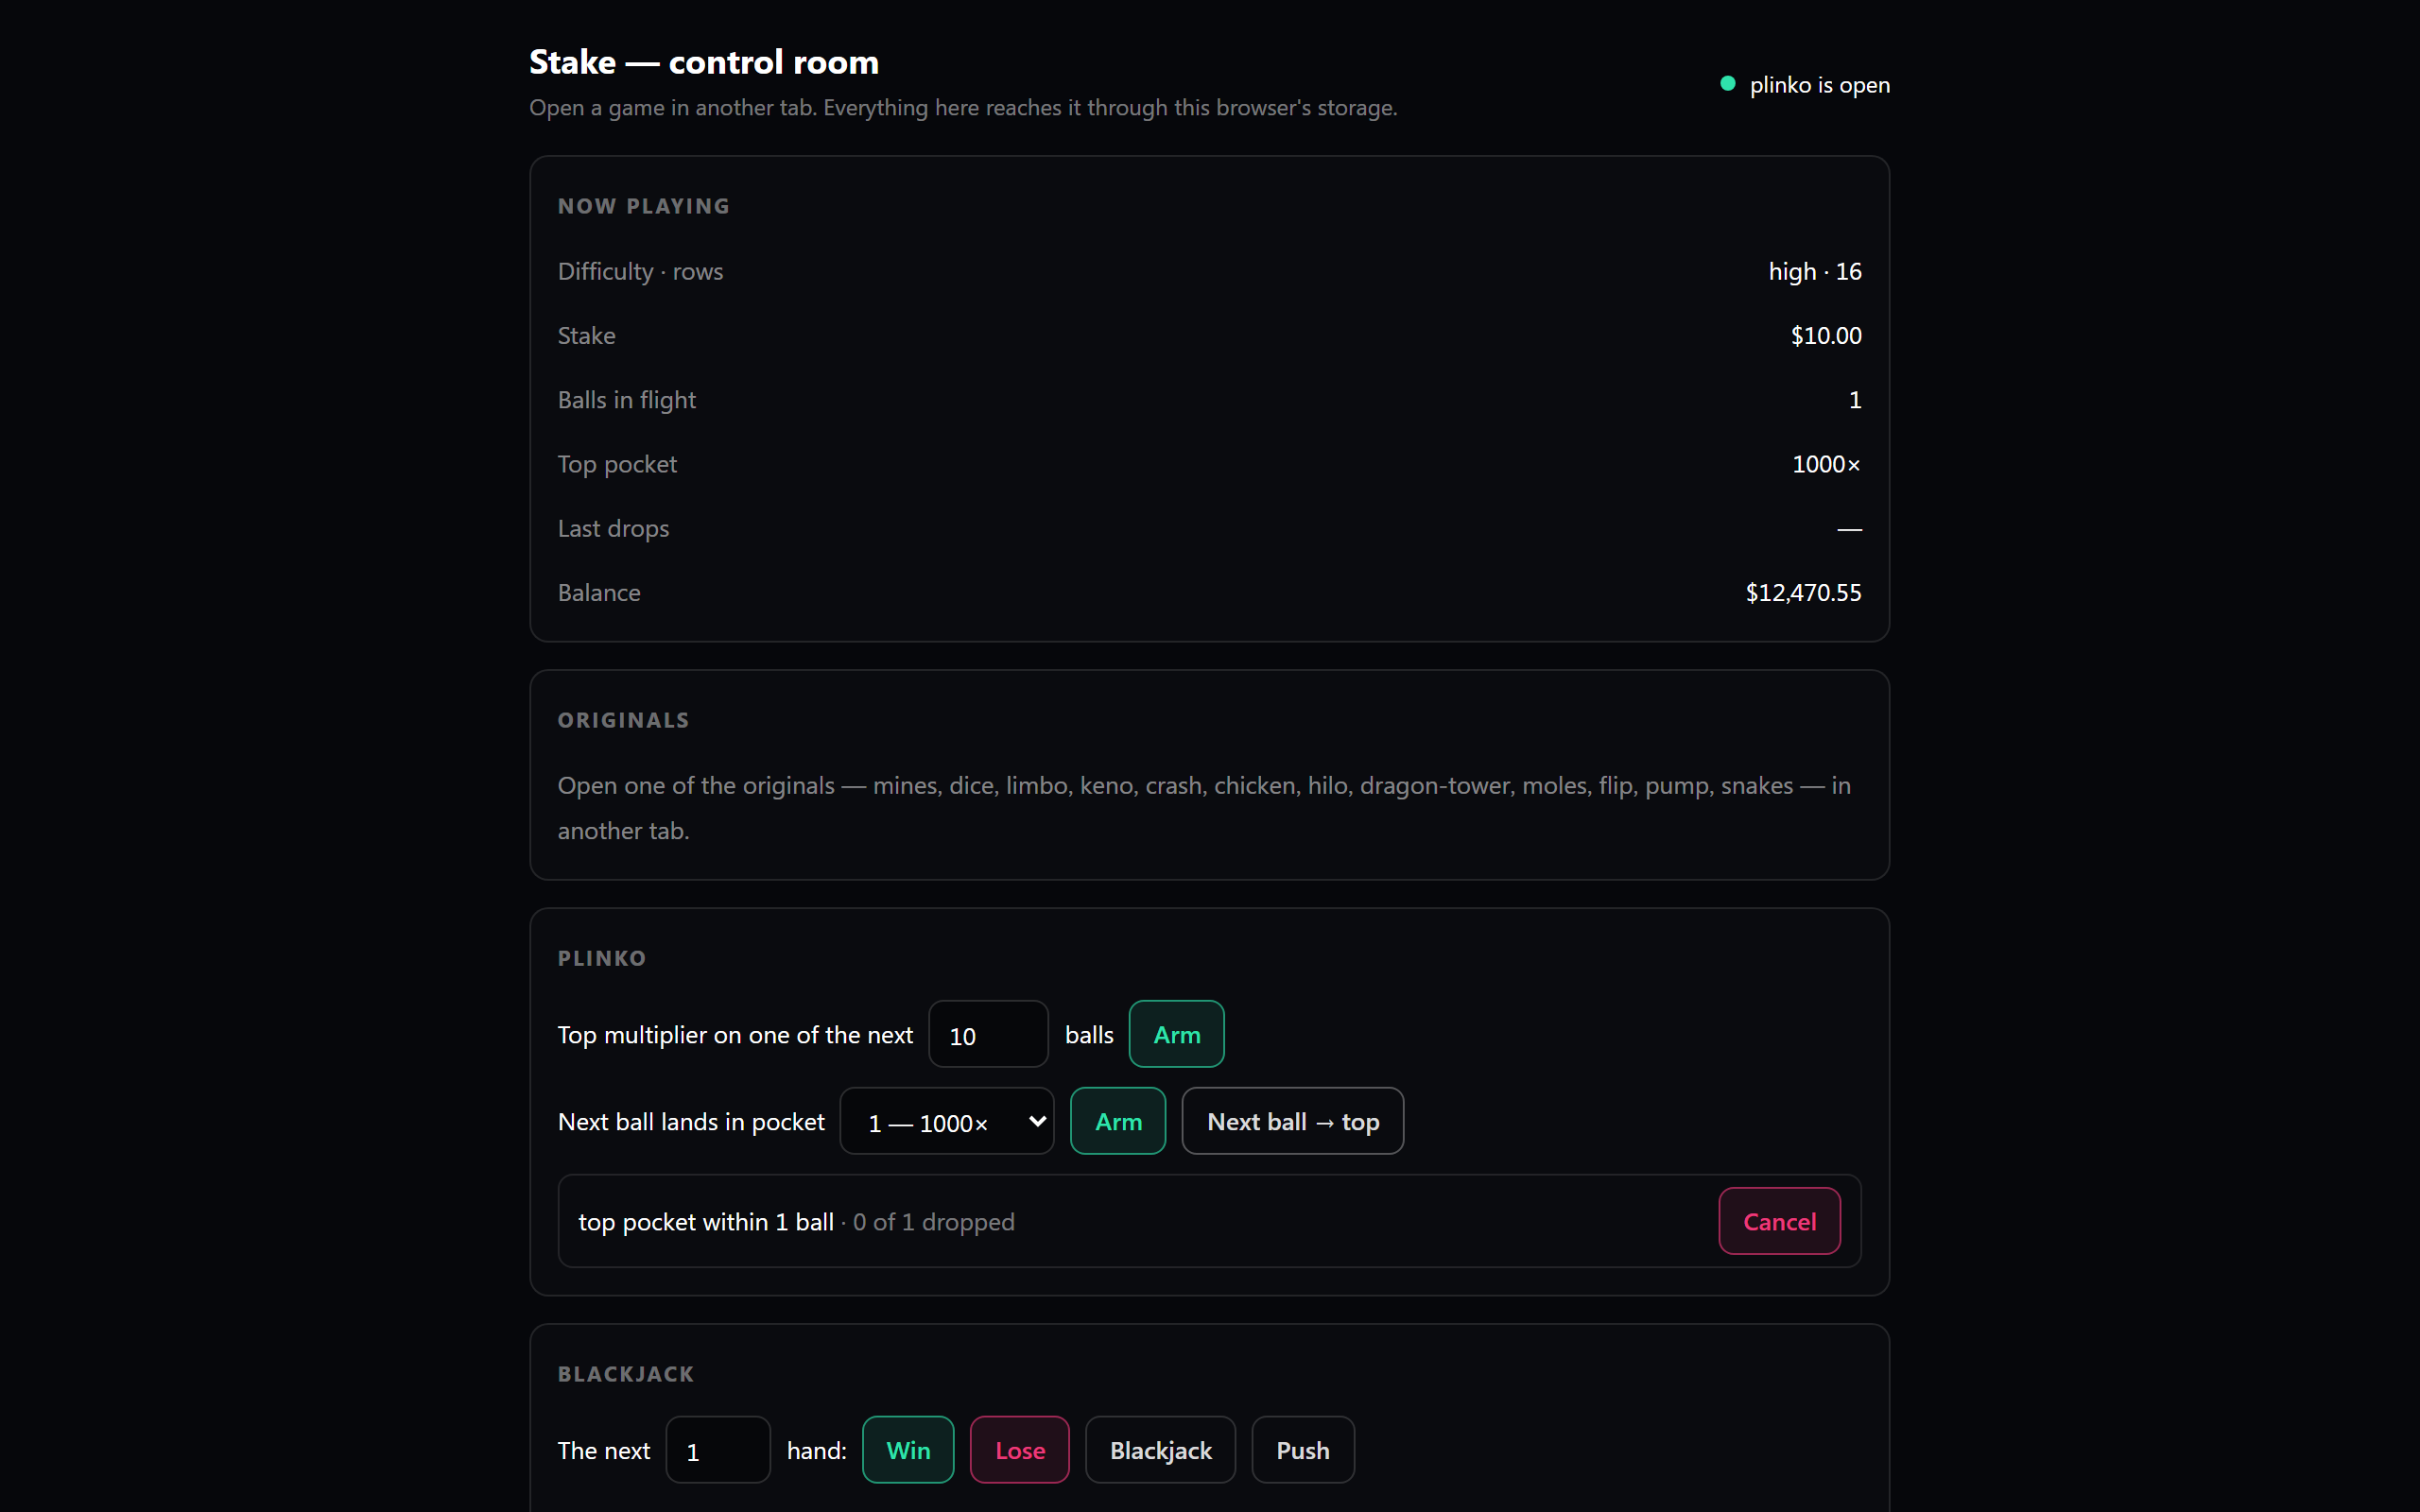Click the 'Balance' row label
The height and width of the screenshot is (1512, 2420).
(x=599, y=592)
